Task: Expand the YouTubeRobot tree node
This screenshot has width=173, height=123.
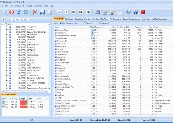Action: [x=6, y=55]
